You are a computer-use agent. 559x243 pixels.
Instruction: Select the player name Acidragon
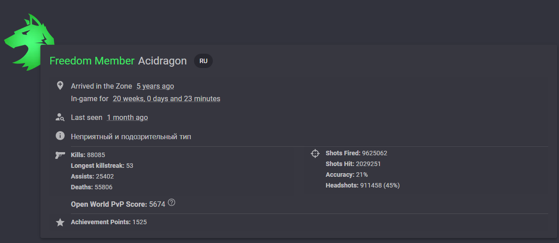click(163, 61)
